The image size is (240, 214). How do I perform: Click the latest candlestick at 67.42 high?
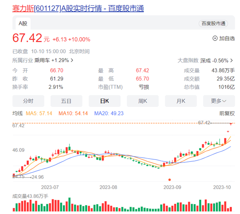(231, 124)
